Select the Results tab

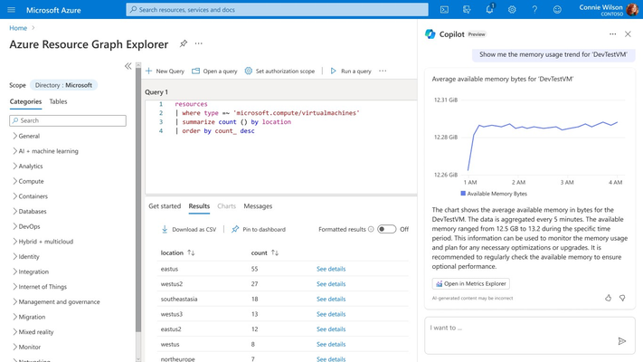coord(199,206)
